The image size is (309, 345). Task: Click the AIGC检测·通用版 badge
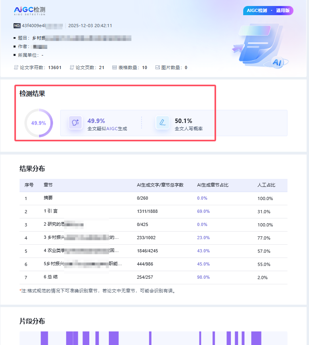click(x=268, y=10)
